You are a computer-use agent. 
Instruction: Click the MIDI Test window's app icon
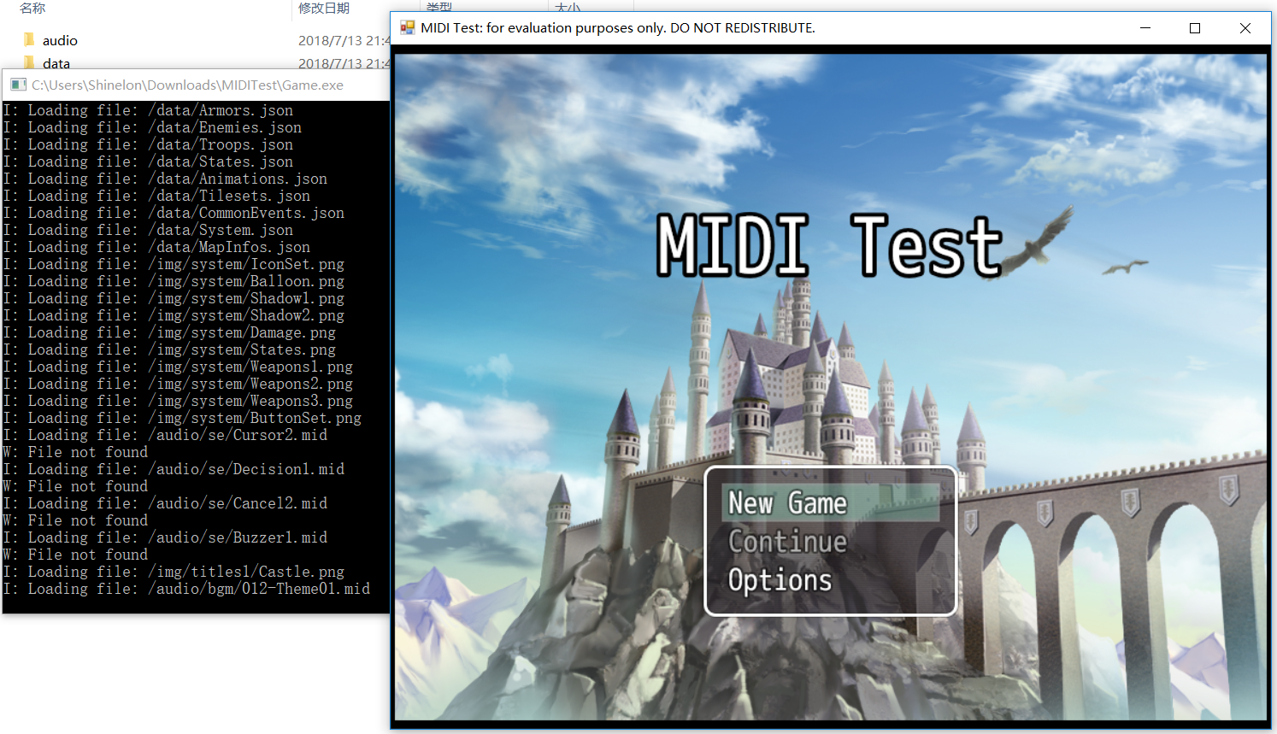408,28
